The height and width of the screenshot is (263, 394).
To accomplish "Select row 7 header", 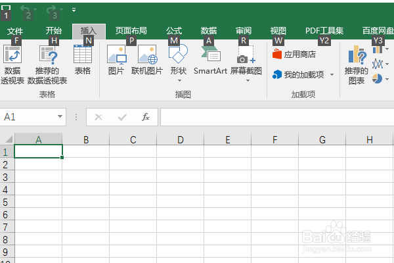I will 7,227.
